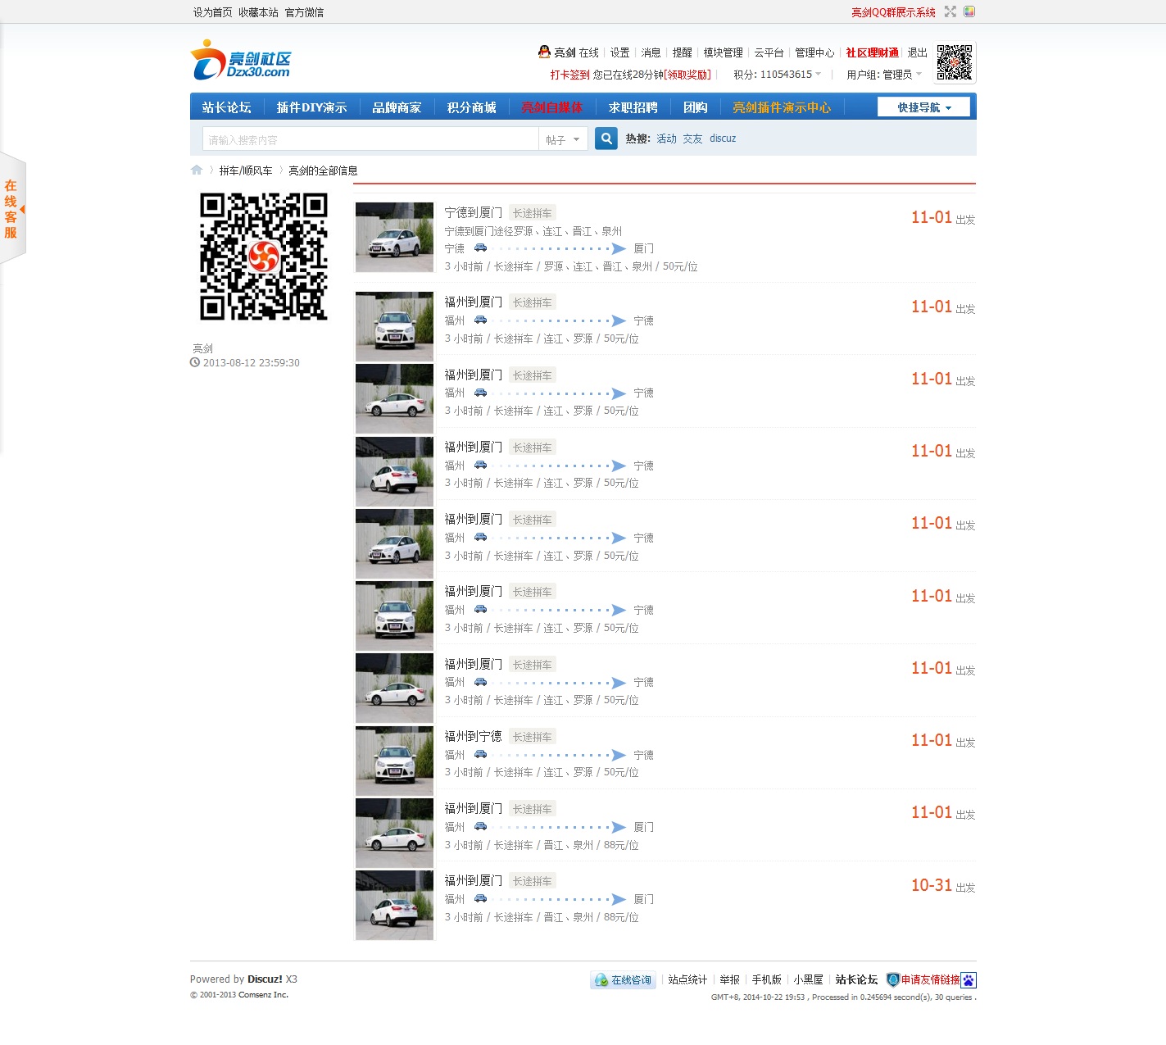The width and height of the screenshot is (1166, 1045).
Task: Click the style switcher icon in top bar
Action: click(x=969, y=11)
